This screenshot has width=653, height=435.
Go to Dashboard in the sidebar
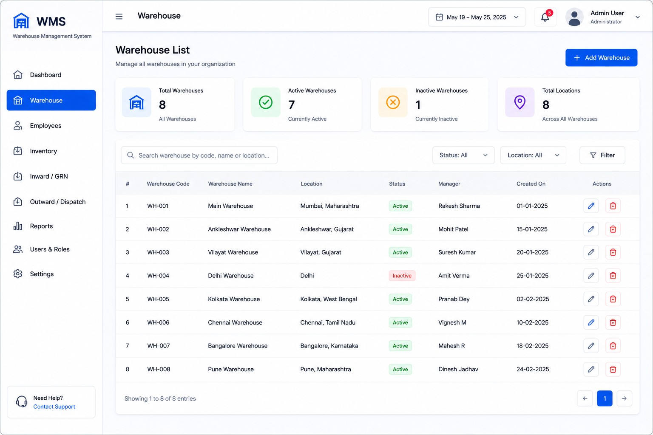pos(51,75)
